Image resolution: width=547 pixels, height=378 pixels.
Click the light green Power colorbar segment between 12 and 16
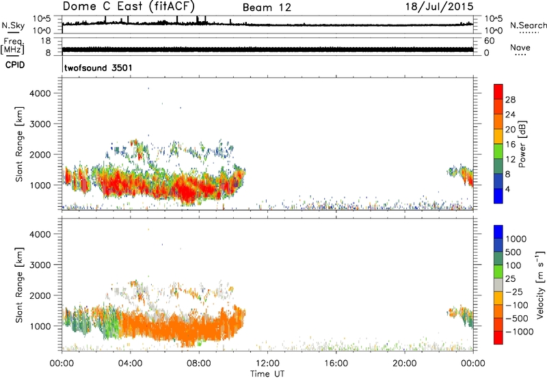(498, 151)
